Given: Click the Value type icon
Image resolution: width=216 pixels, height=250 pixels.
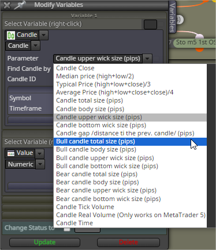Looking at the screenshot, I should click(x=11, y=153).
